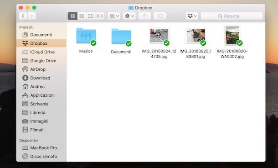
Task: Select MacBook Pro under Dispositivi
Action: (41, 148)
